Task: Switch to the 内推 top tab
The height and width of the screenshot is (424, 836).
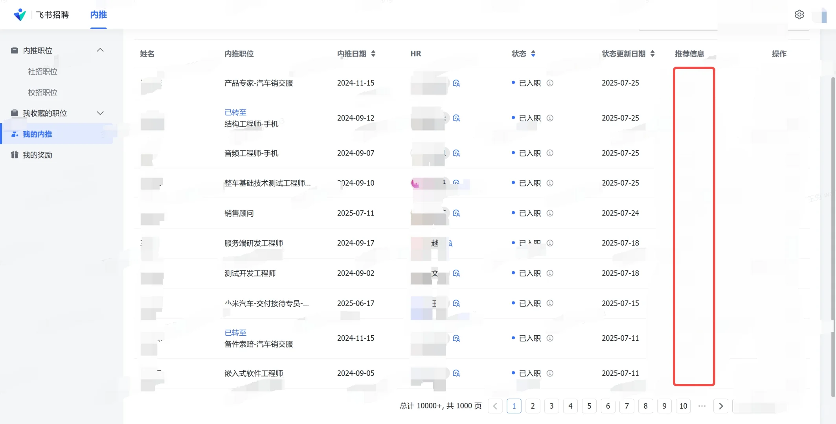Action: point(98,15)
